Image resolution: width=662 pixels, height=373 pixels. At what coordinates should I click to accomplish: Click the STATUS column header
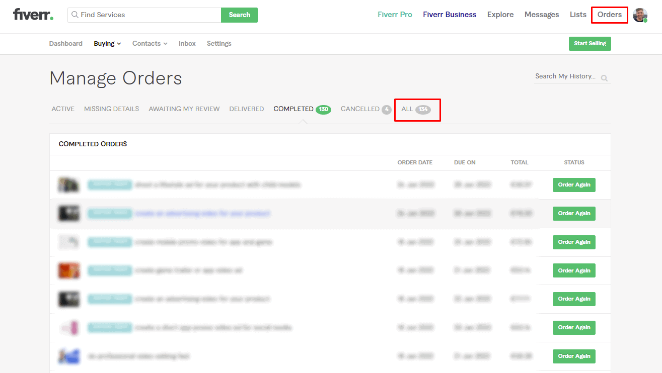[574, 162]
